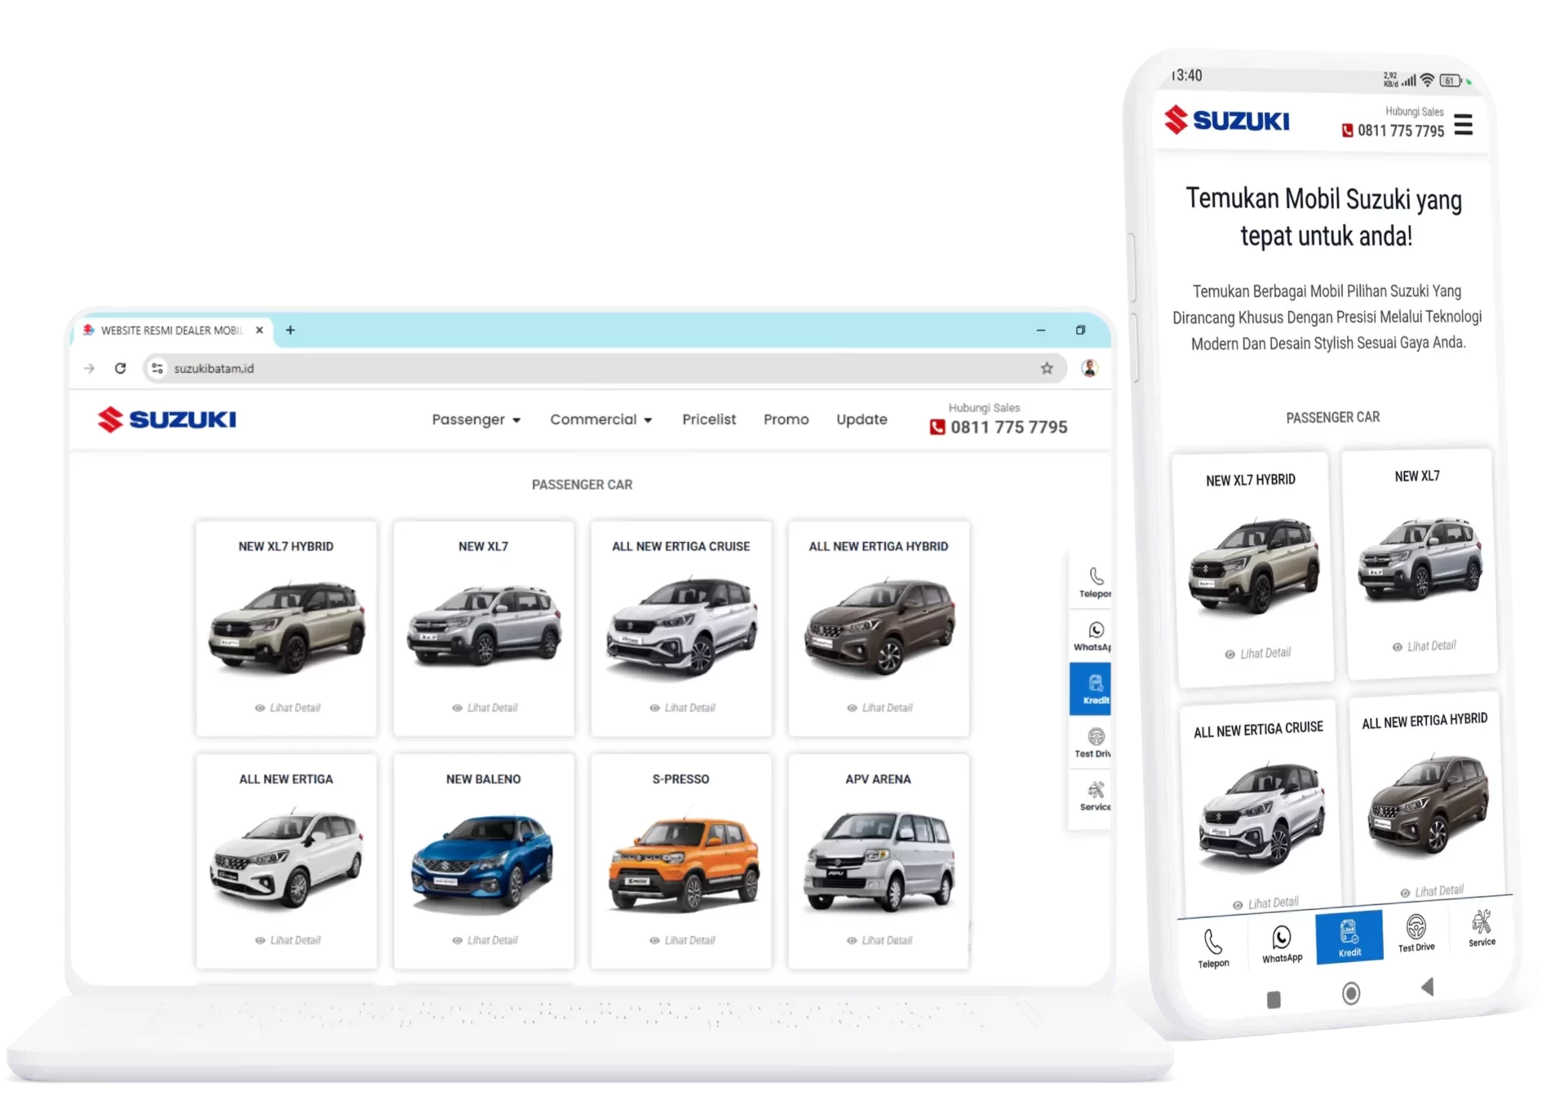The height and width of the screenshot is (1118, 1542).
Task: Click browser reload icon
Action: pos(121,368)
